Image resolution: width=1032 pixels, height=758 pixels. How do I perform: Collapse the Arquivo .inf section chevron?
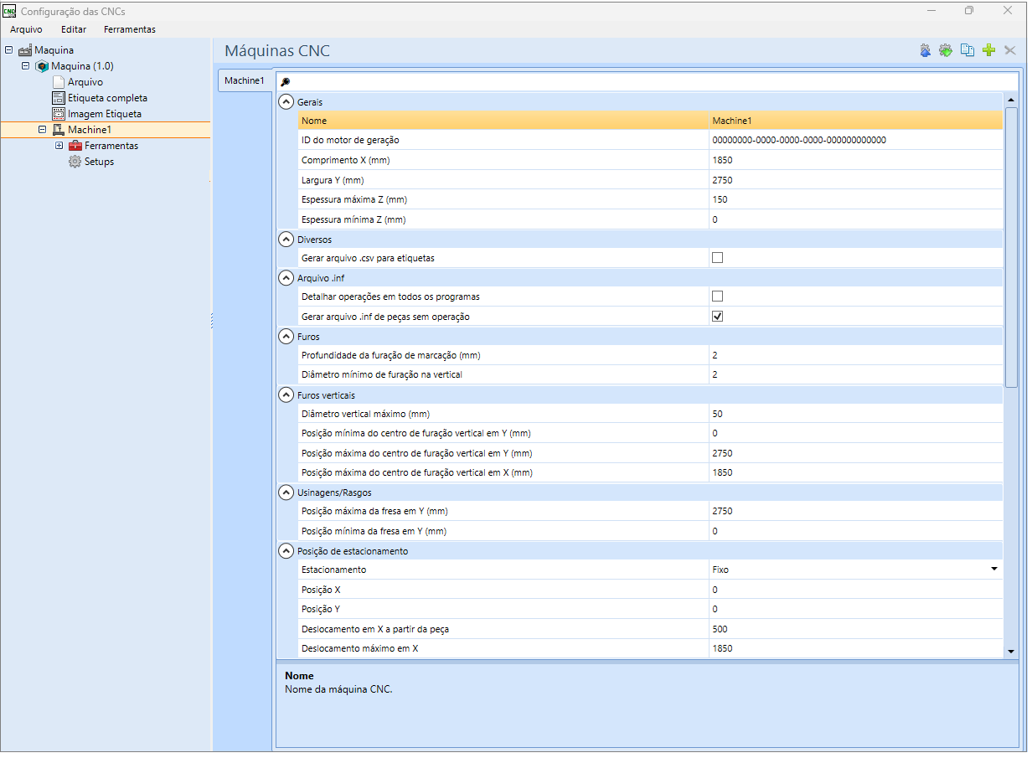pos(286,278)
